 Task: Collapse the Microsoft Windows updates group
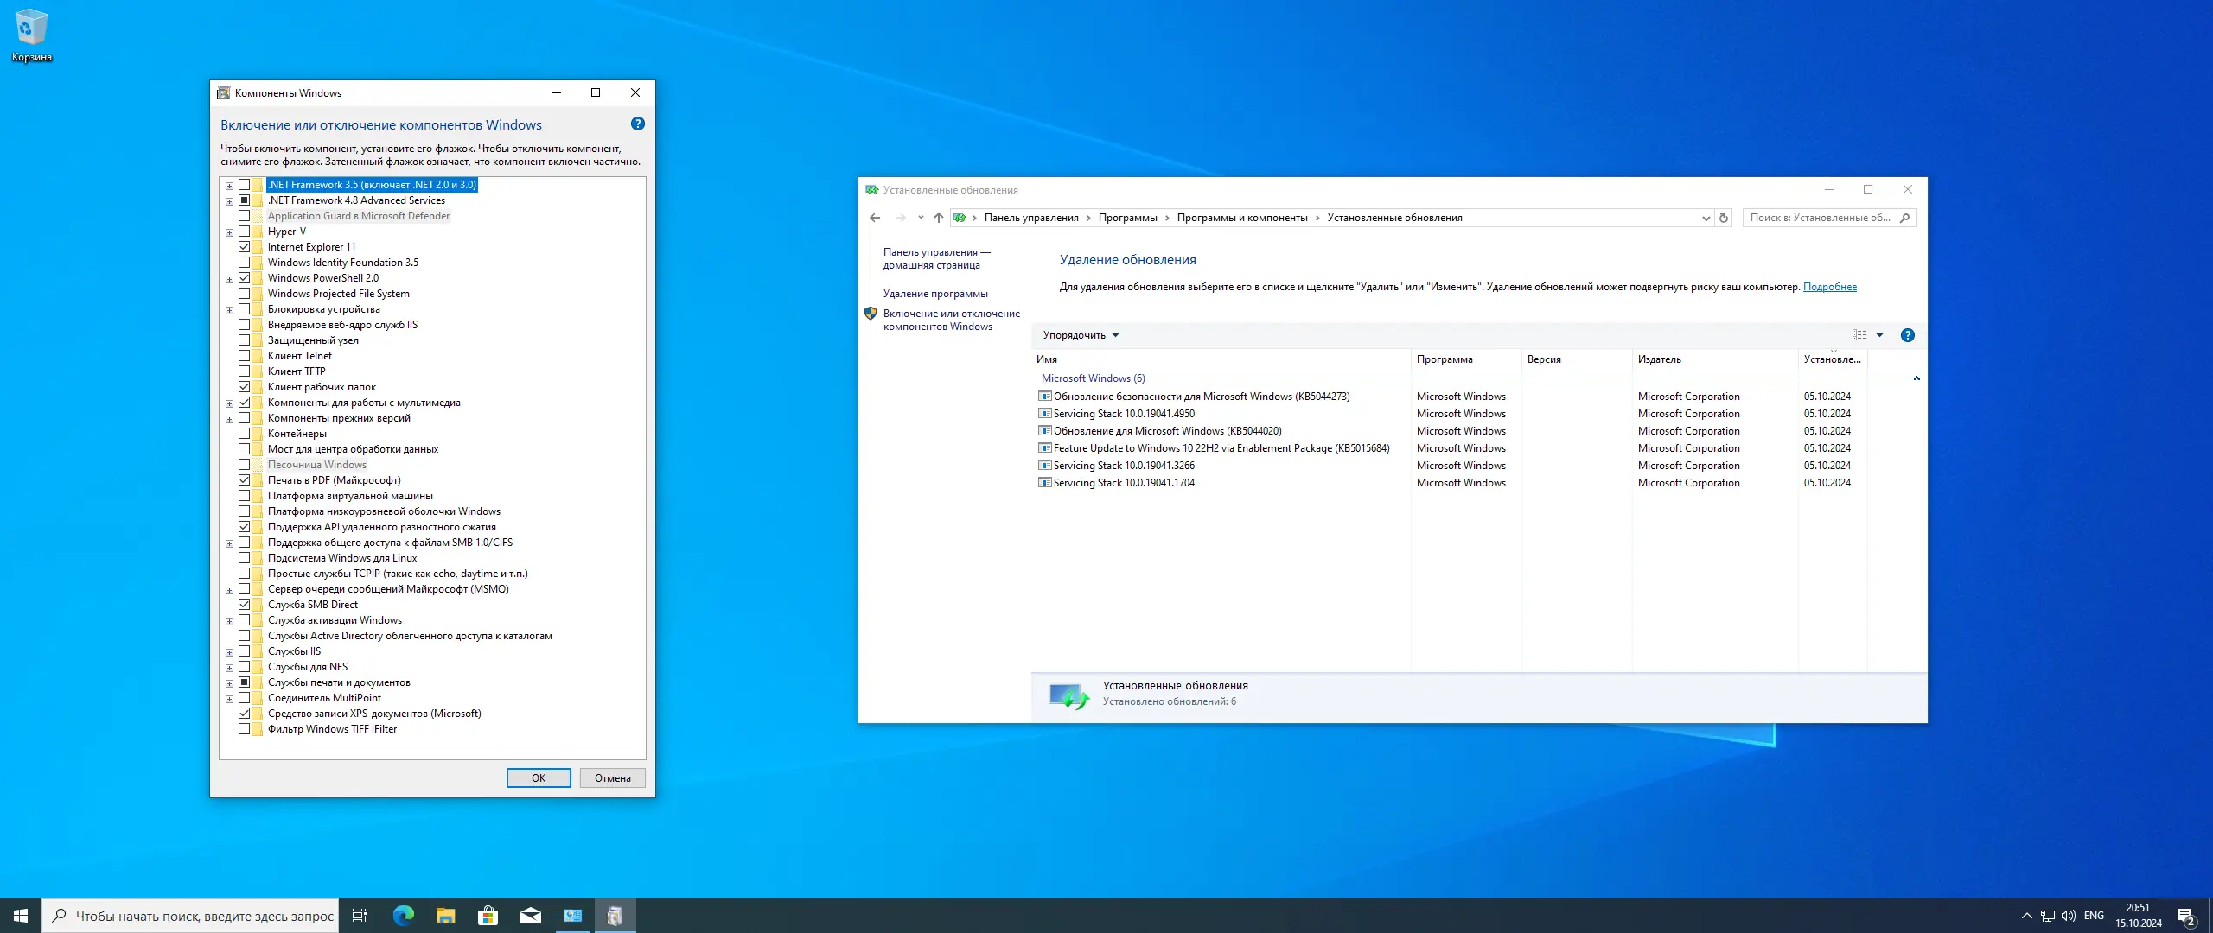[1916, 378]
